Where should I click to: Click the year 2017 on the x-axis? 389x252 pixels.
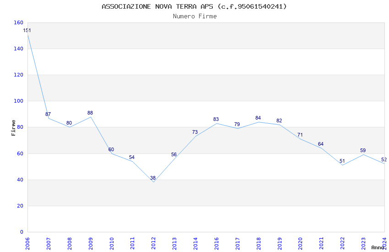tap(238, 244)
